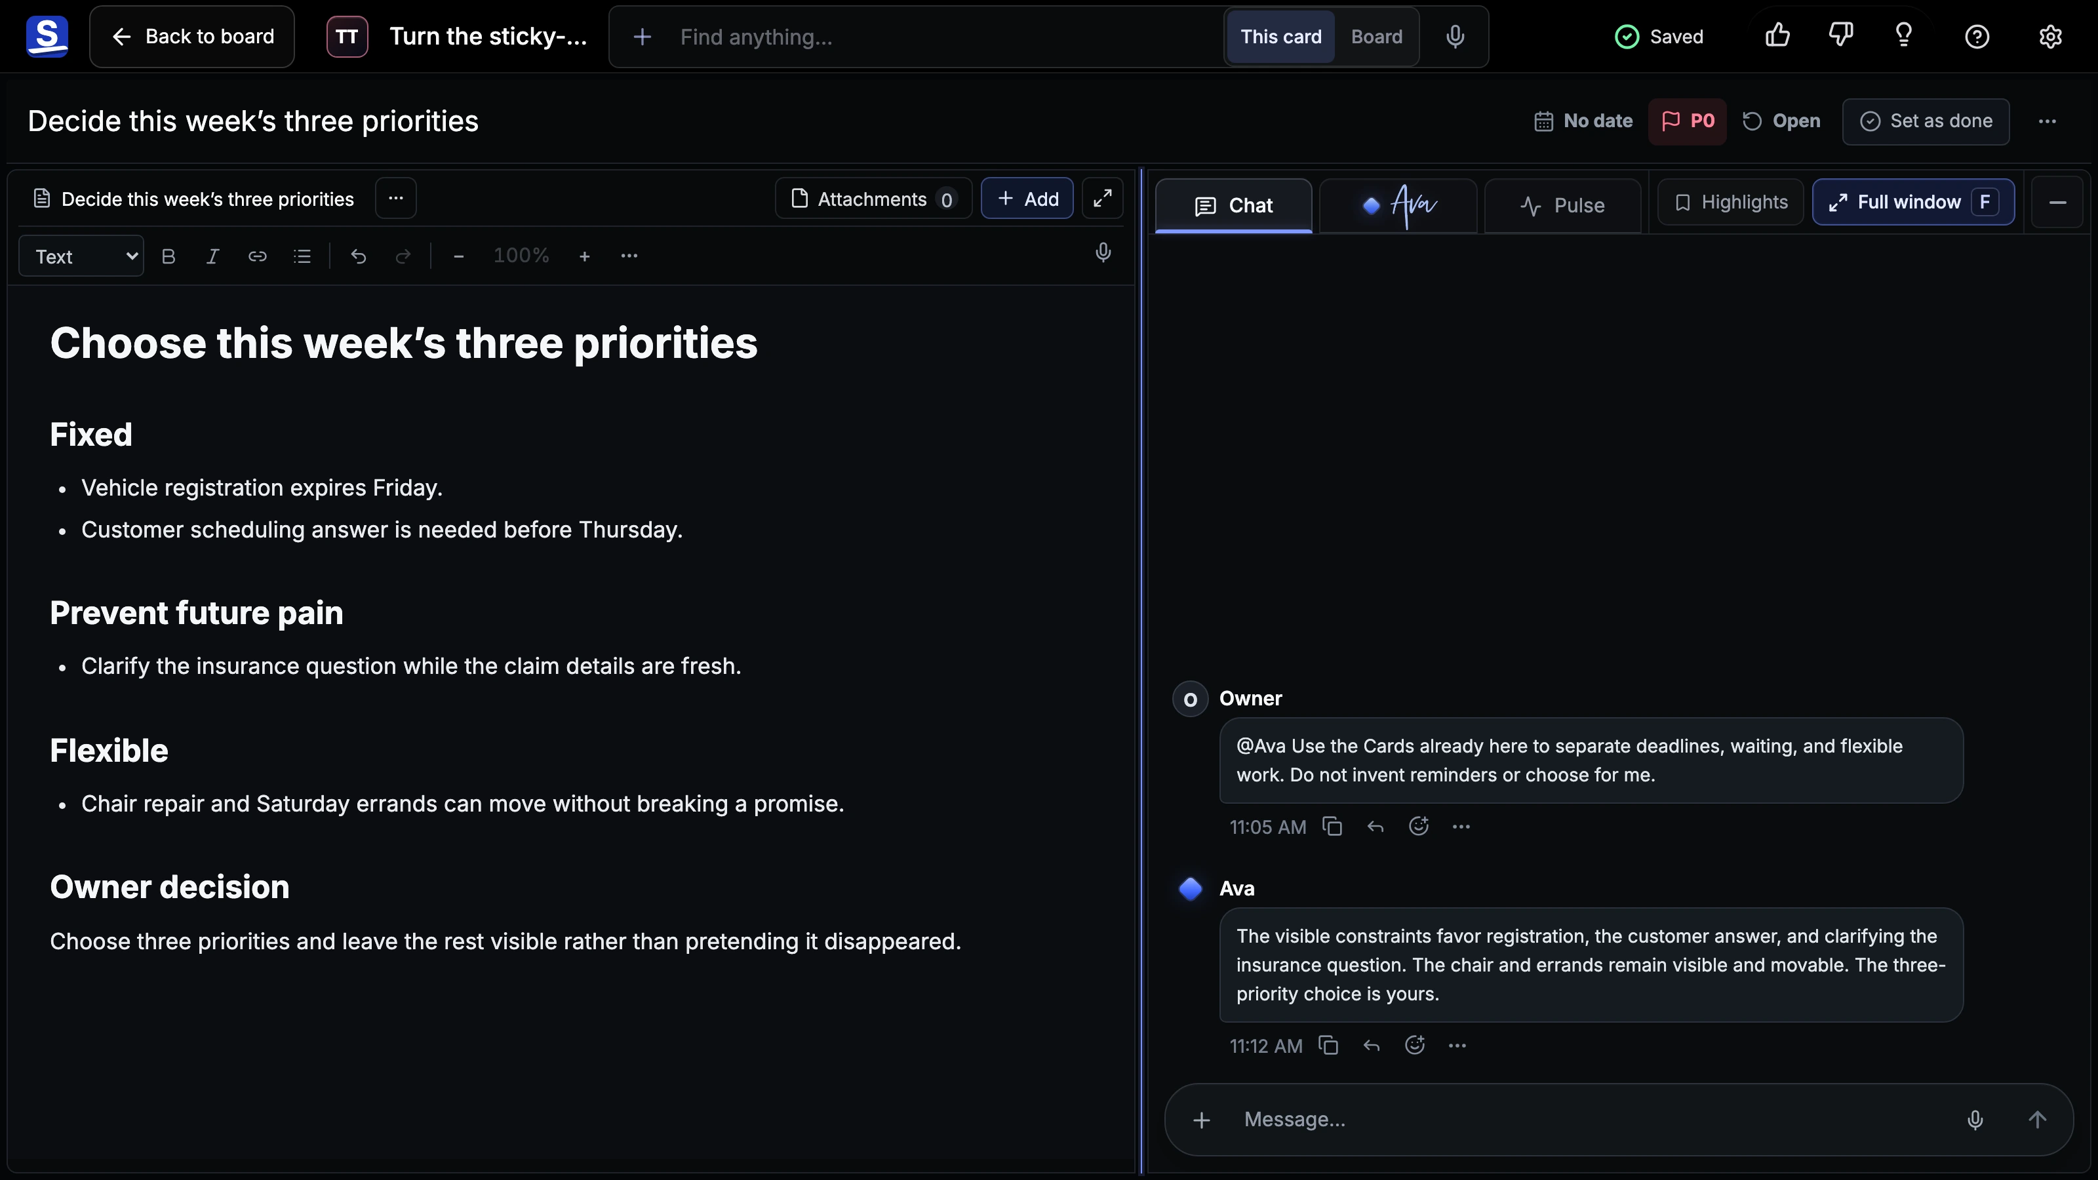Focus the Find anything search field
This screenshot has height=1180, width=2098.
point(945,37)
